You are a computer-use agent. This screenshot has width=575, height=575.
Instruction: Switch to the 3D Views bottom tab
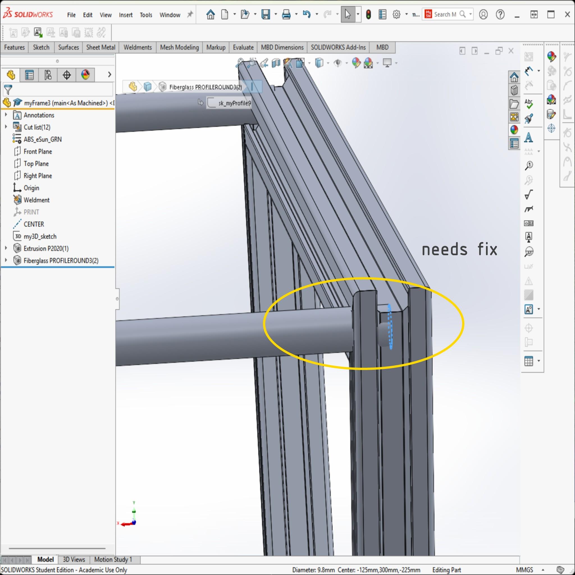pos(74,560)
